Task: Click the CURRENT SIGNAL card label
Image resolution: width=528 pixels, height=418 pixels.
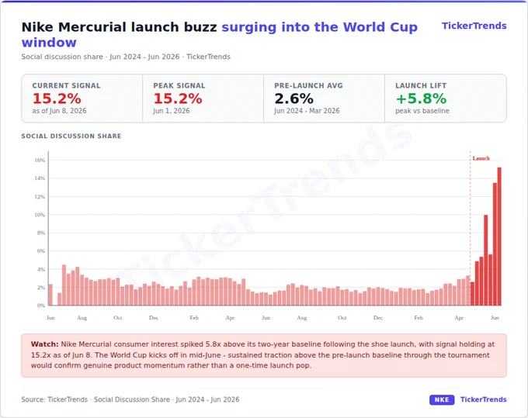Action: (66, 86)
